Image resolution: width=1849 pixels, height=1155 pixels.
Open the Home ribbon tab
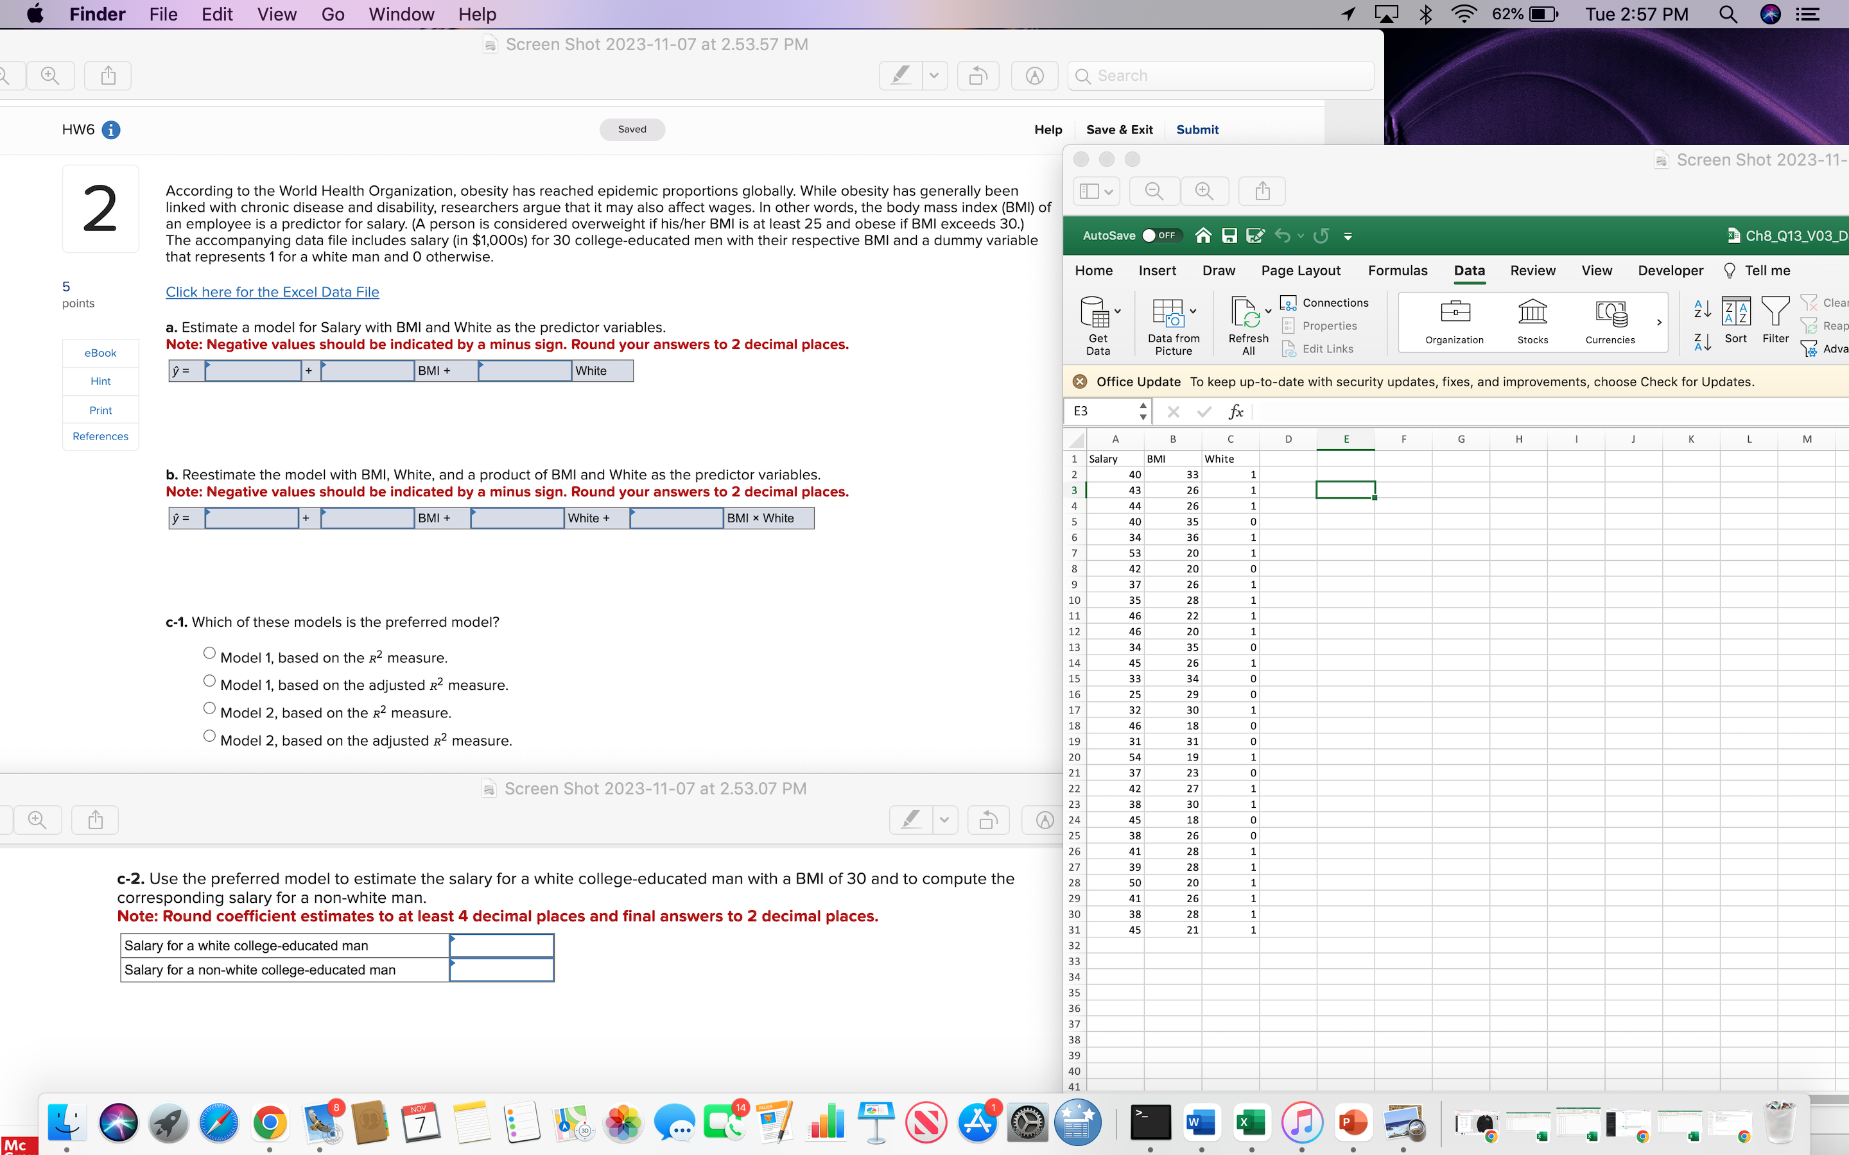pos(1093,270)
